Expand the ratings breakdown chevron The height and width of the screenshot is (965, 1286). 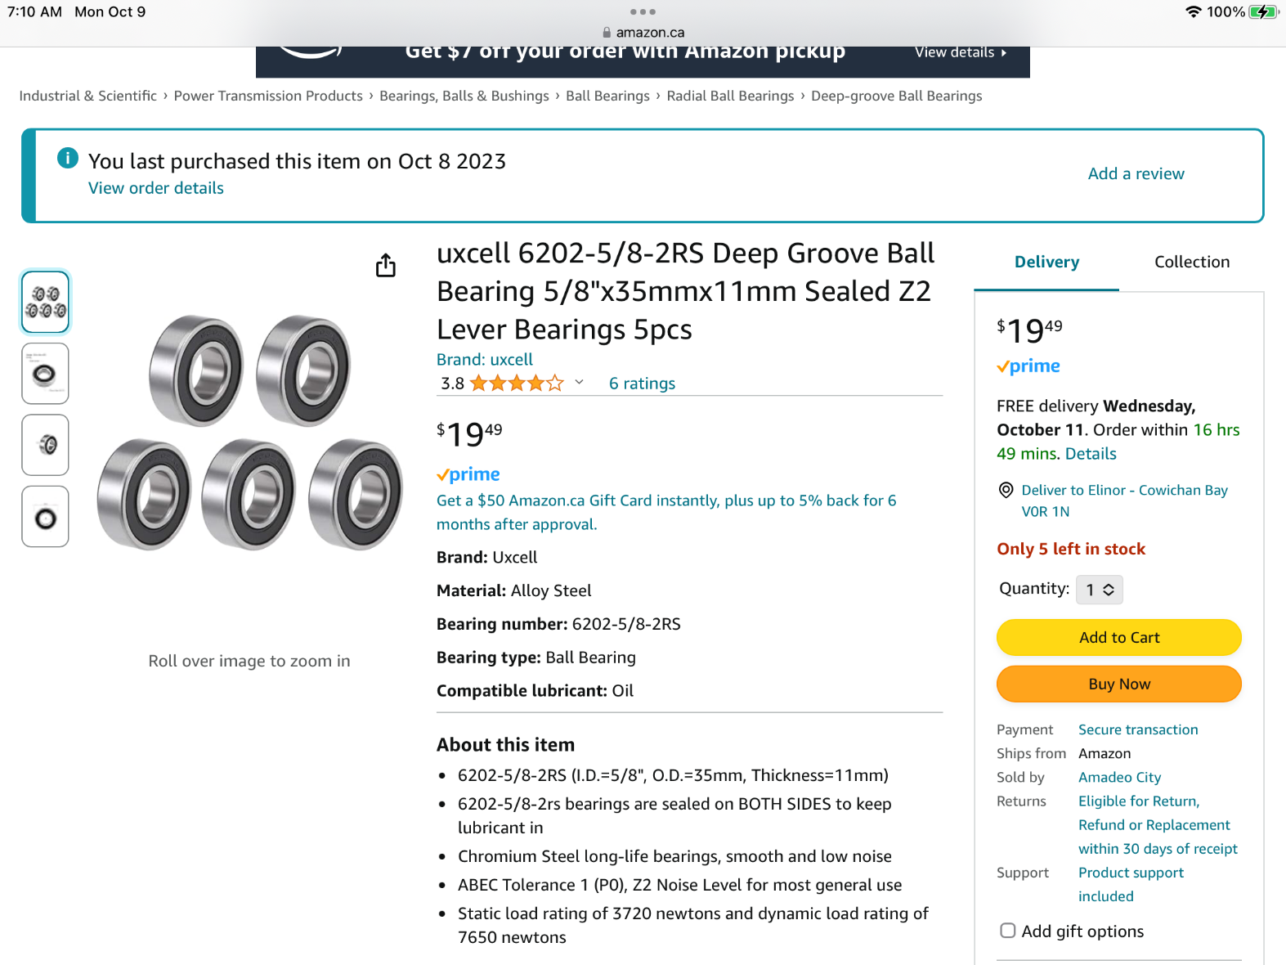(579, 382)
